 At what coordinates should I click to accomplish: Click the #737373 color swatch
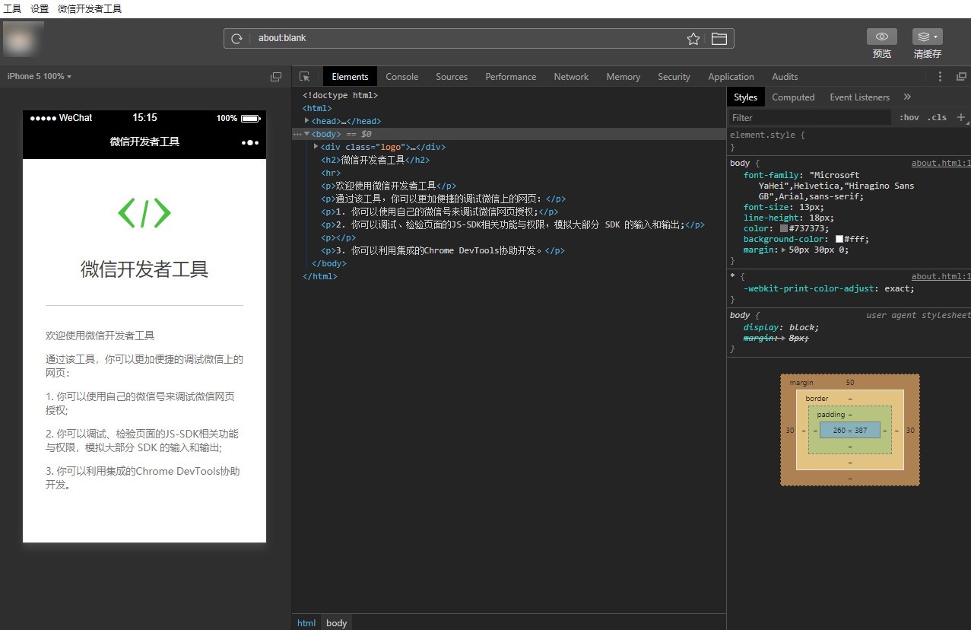[x=783, y=228]
